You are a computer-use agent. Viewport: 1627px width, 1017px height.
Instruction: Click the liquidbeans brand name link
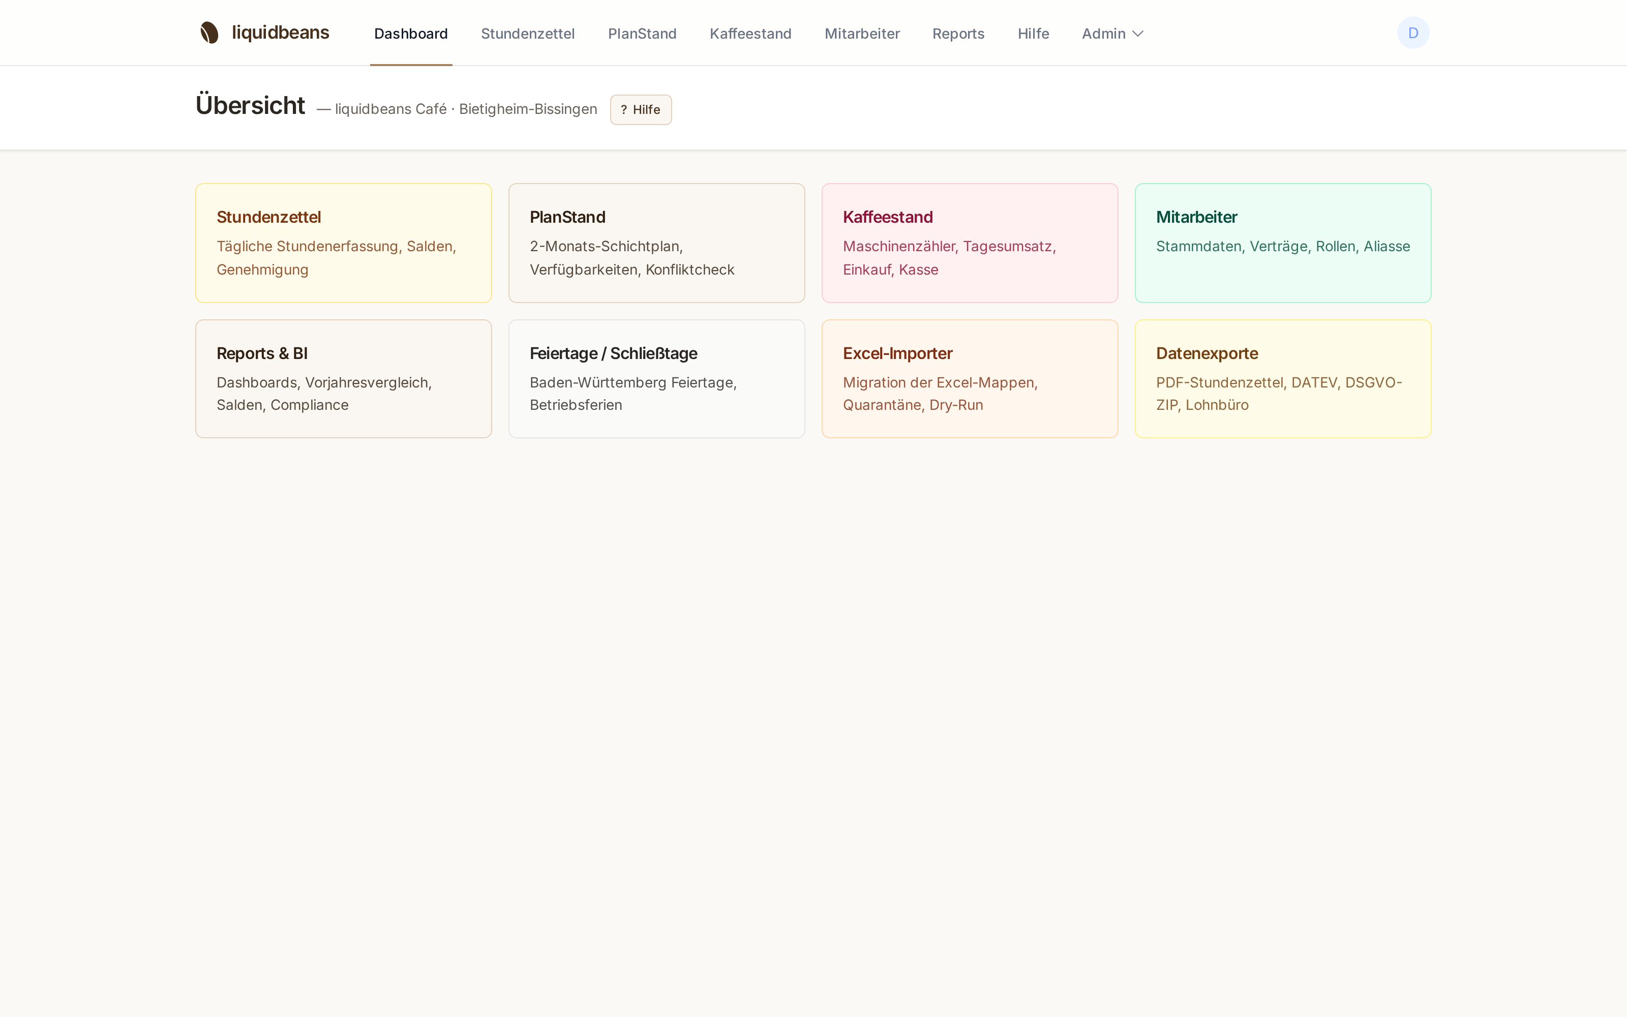pyautogui.click(x=280, y=32)
